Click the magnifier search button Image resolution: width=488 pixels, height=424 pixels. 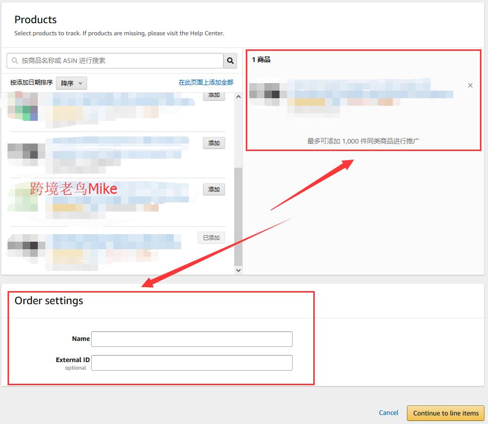[230, 61]
